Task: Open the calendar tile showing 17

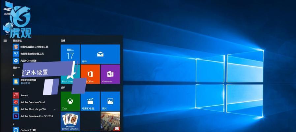Action: point(70,54)
